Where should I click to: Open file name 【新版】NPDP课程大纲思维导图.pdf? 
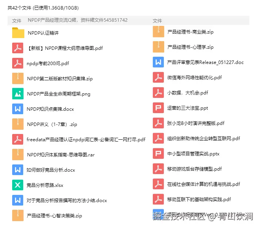click(x=65, y=48)
